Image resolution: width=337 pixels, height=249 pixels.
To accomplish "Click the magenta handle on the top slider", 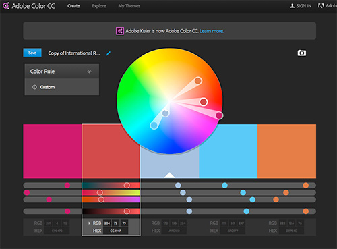I will click(67, 185).
